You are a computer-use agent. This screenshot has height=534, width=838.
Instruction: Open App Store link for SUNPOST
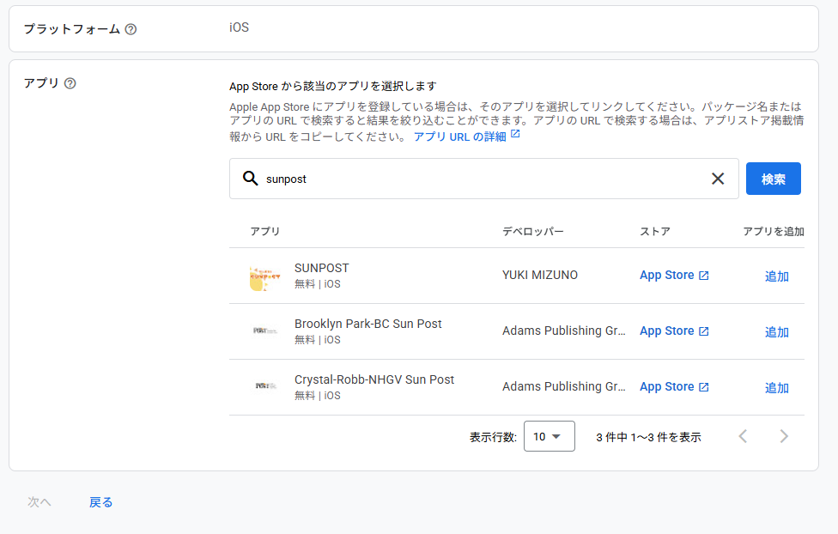click(674, 276)
